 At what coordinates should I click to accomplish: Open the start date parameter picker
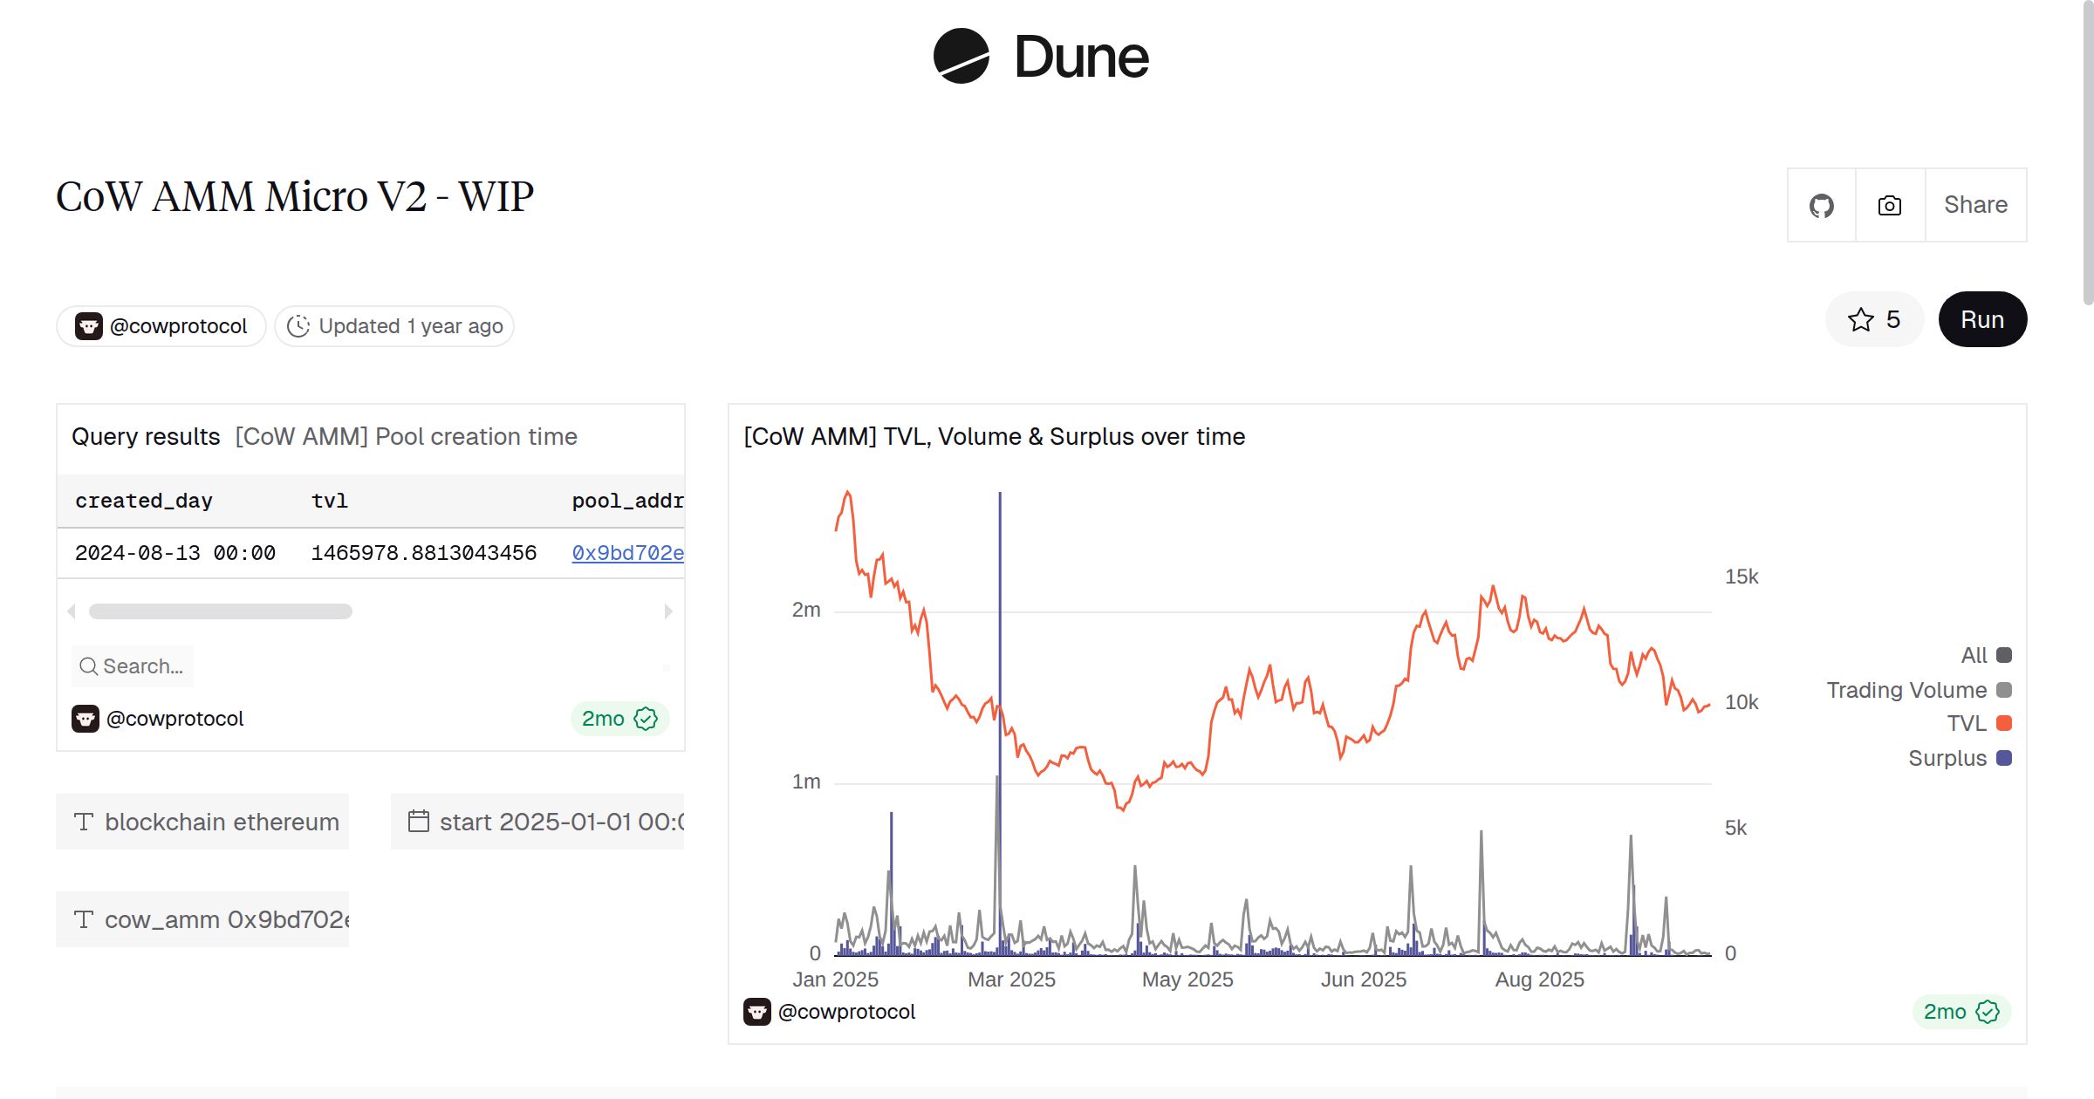click(537, 822)
